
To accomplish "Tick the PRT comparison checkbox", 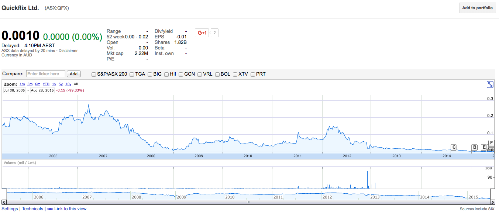I will click(x=253, y=74).
